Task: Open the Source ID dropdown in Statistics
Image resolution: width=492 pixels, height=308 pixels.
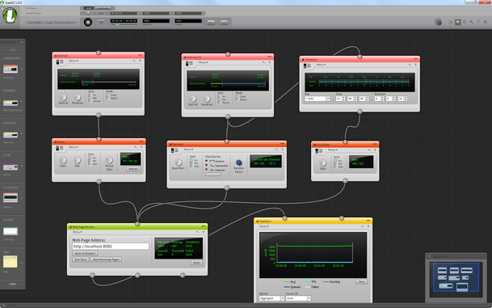Action: coord(298,298)
